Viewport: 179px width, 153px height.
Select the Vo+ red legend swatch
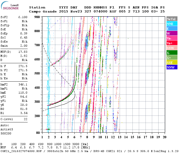click(172, 43)
